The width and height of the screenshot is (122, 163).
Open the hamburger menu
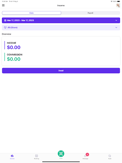3,6
